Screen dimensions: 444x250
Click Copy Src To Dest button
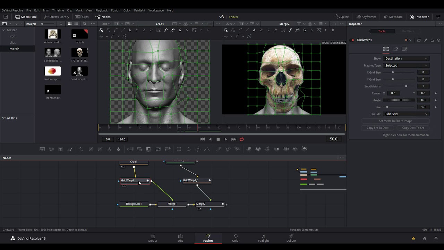coord(377,128)
